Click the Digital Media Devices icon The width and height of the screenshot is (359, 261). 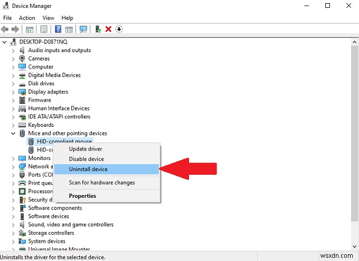(22, 76)
